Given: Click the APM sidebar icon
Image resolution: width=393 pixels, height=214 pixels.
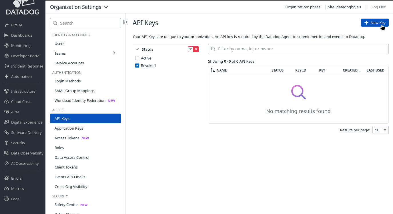Looking at the screenshot, I should click(7, 112).
